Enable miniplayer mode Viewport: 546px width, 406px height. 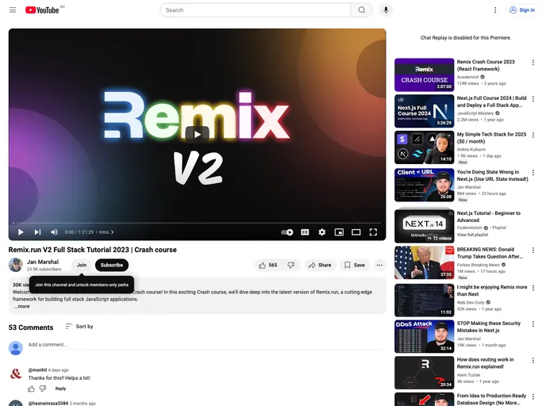point(339,232)
